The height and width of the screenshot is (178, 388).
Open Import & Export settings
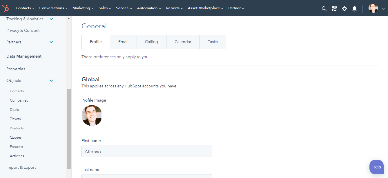click(21, 167)
